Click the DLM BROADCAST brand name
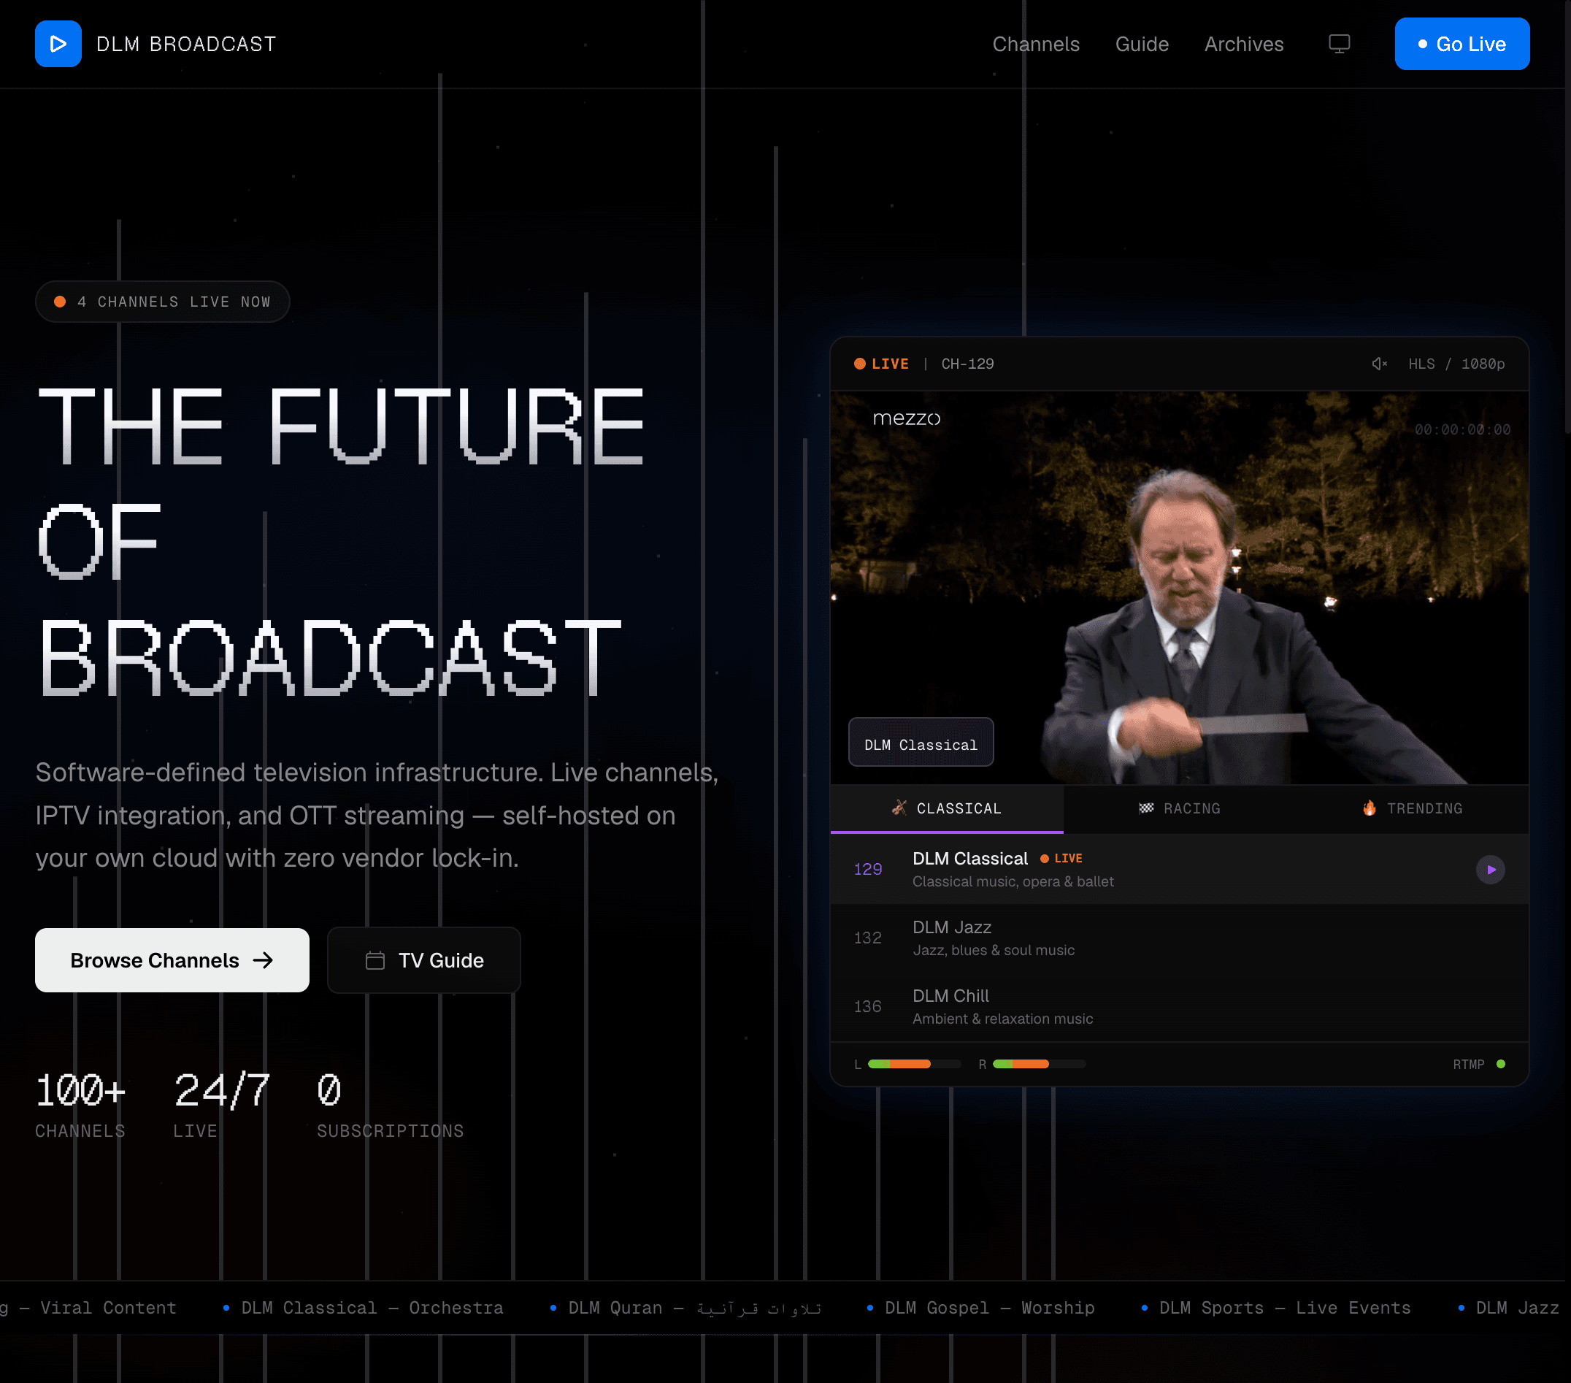Image resolution: width=1571 pixels, height=1383 pixels. pyautogui.click(x=186, y=44)
